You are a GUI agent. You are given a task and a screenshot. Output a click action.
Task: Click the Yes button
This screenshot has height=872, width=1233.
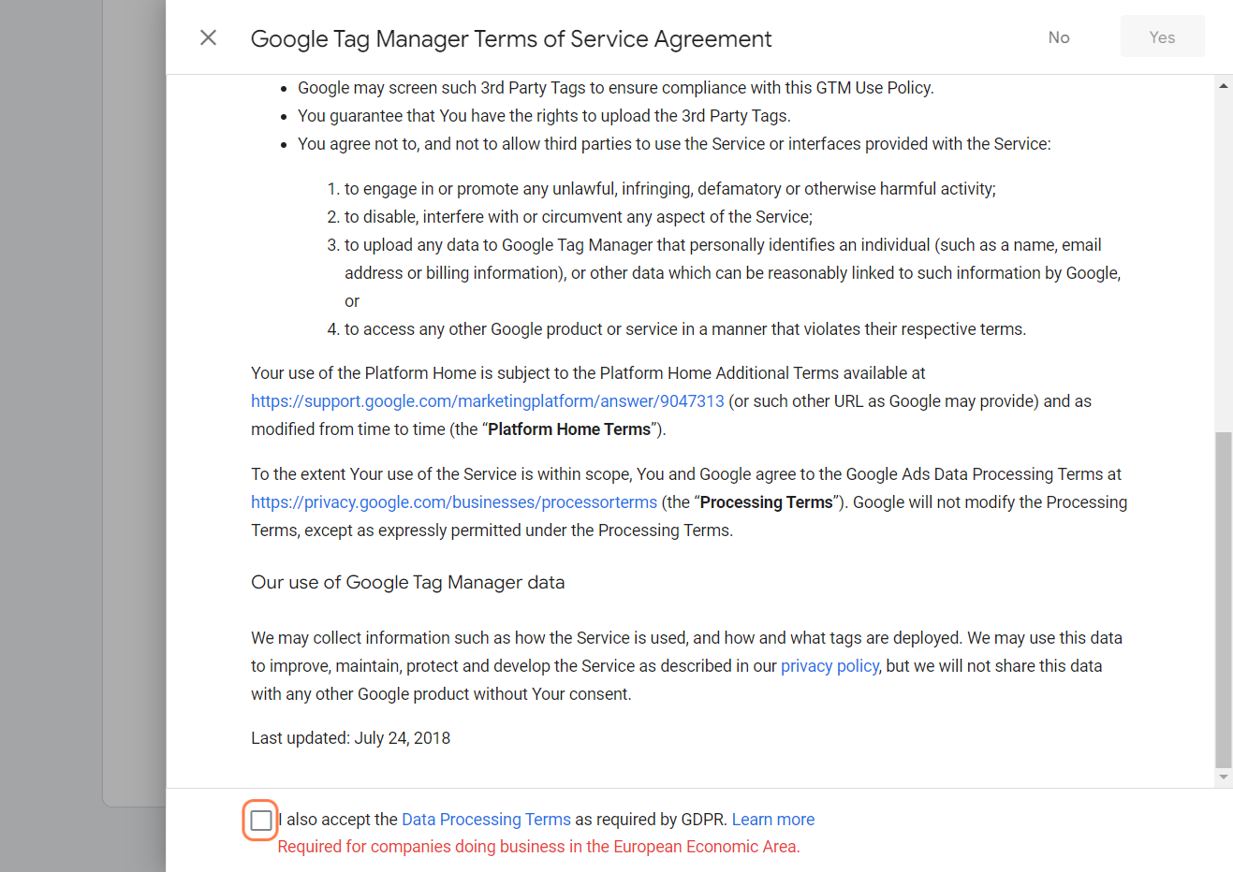1162,37
